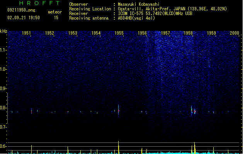Click the Receiving Location label
This screenshot has height=154, width=243.
pos(90,9)
